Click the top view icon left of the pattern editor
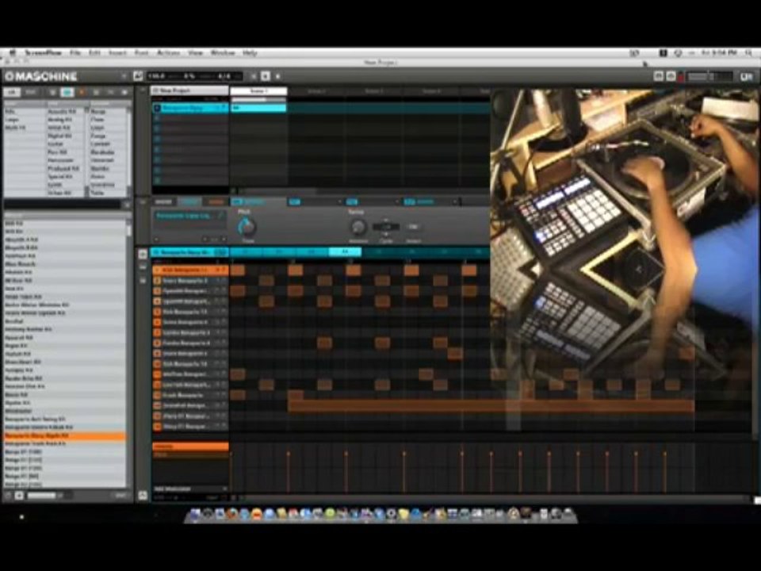Screen dimensions: 761x571 [143, 254]
